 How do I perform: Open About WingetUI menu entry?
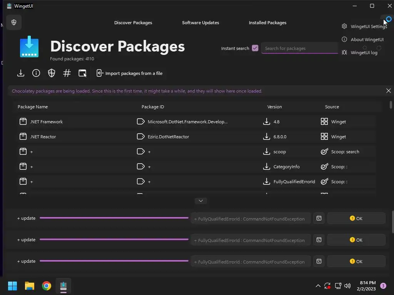point(362,40)
